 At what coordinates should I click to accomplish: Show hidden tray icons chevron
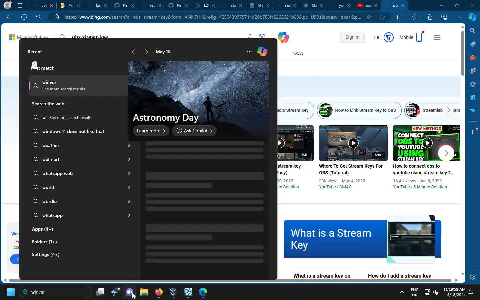click(402, 292)
